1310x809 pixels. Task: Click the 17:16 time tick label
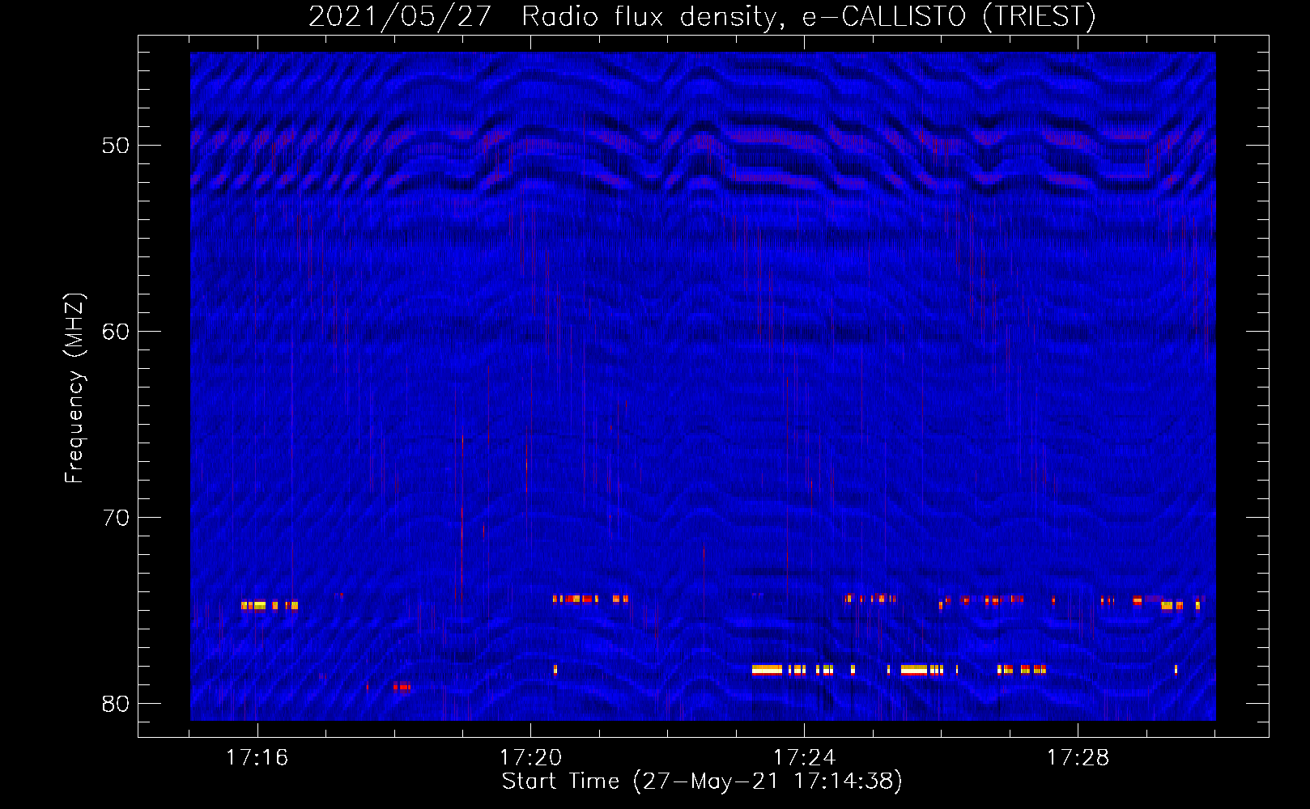point(257,758)
